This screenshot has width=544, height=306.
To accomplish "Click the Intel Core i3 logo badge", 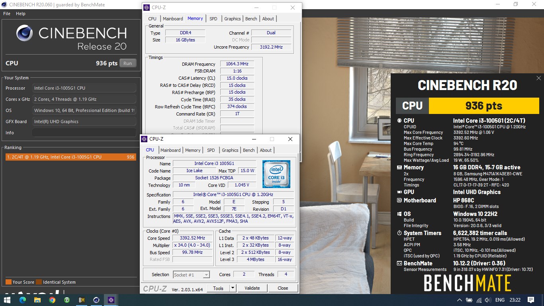I will [276, 174].
